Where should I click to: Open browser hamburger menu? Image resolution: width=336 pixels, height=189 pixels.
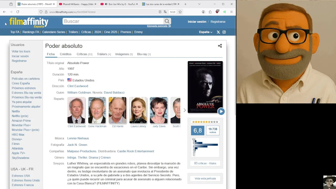231,12
